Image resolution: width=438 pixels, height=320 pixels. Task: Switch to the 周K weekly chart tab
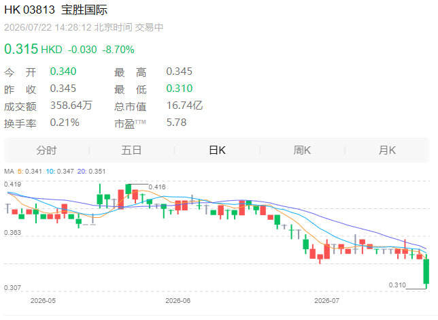[x=302, y=150]
